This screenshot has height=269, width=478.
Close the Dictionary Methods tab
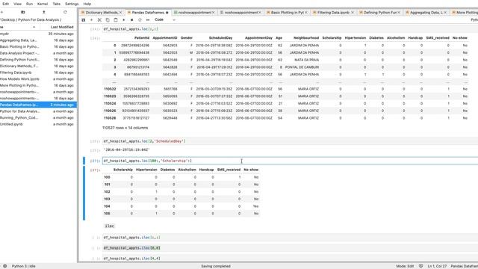tap(121, 13)
